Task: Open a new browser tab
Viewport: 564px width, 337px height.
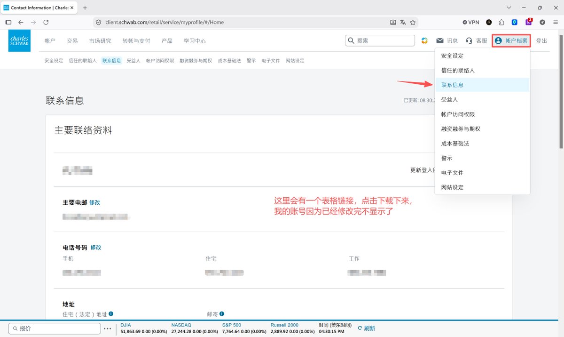Action: [x=85, y=8]
